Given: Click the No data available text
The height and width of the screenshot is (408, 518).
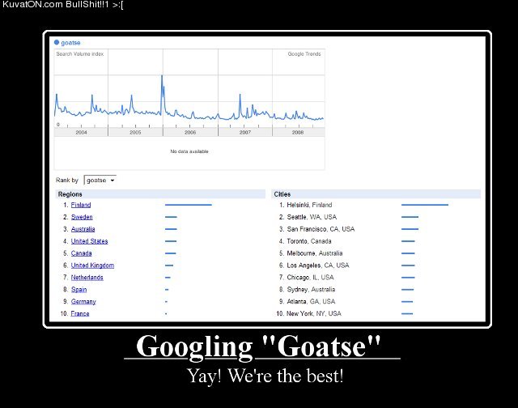Looking at the screenshot, I should tap(189, 151).
